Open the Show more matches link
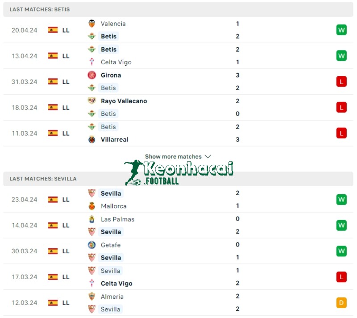This screenshot has width=357, height=318. point(174,156)
